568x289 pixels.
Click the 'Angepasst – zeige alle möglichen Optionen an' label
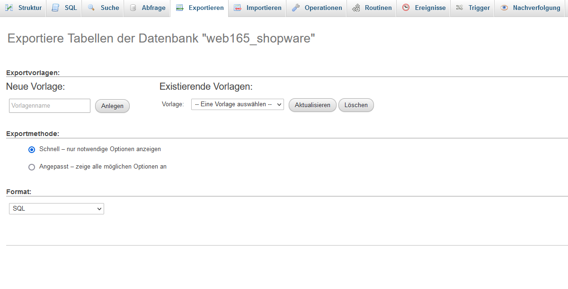[103, 167]
